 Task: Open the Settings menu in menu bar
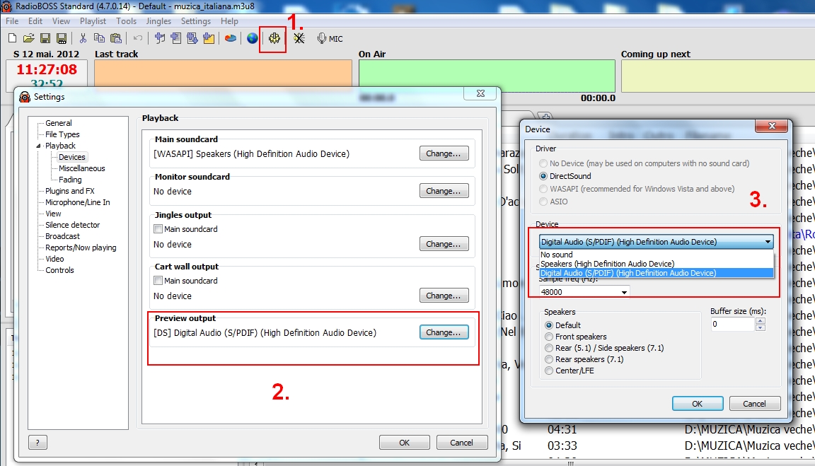point(196,21)
